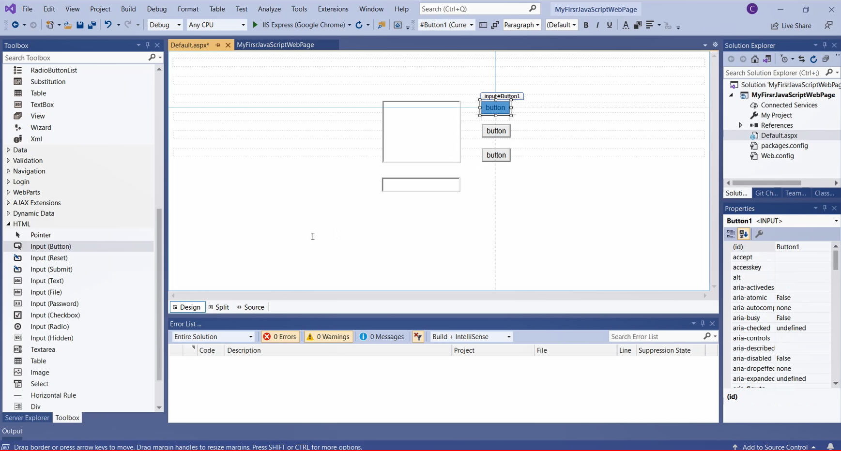Click the Underline formatting icon
Image resolution: width=841 pixels, height=451 pixels.
click(610, 25)
